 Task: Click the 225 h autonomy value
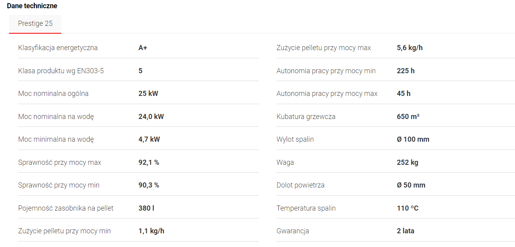coord(406,71)
